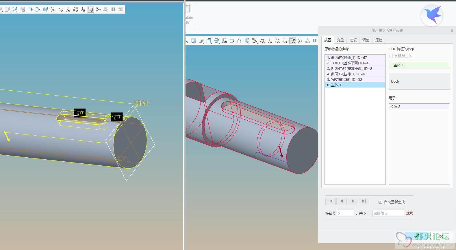456x250 pixels.
Task: Open the view manager in right viewport toolbar
Action: 225,41
